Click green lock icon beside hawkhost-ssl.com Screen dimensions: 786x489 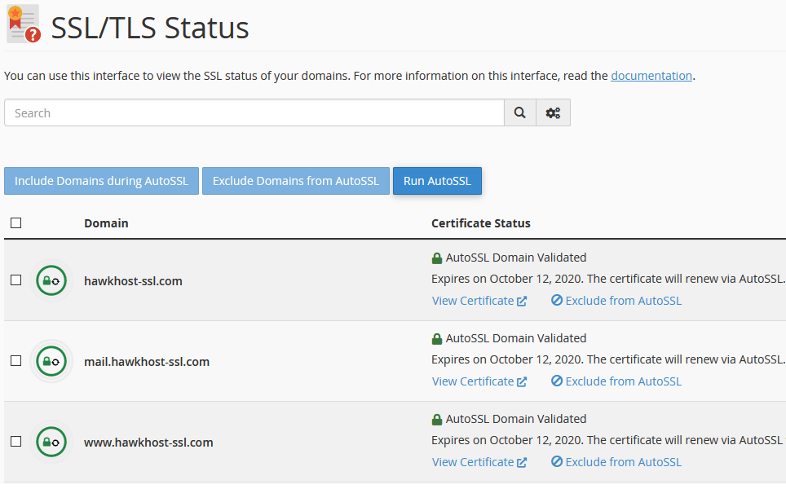(51, 280)
